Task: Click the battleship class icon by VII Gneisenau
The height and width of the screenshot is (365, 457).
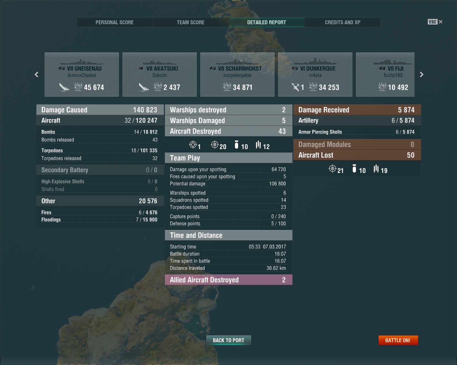Action: (62, 68)
